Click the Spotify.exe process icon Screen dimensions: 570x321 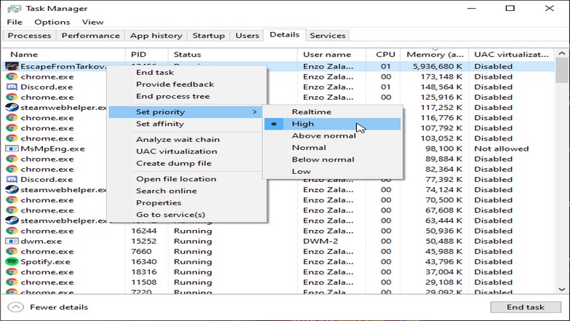tap(12, 261)
